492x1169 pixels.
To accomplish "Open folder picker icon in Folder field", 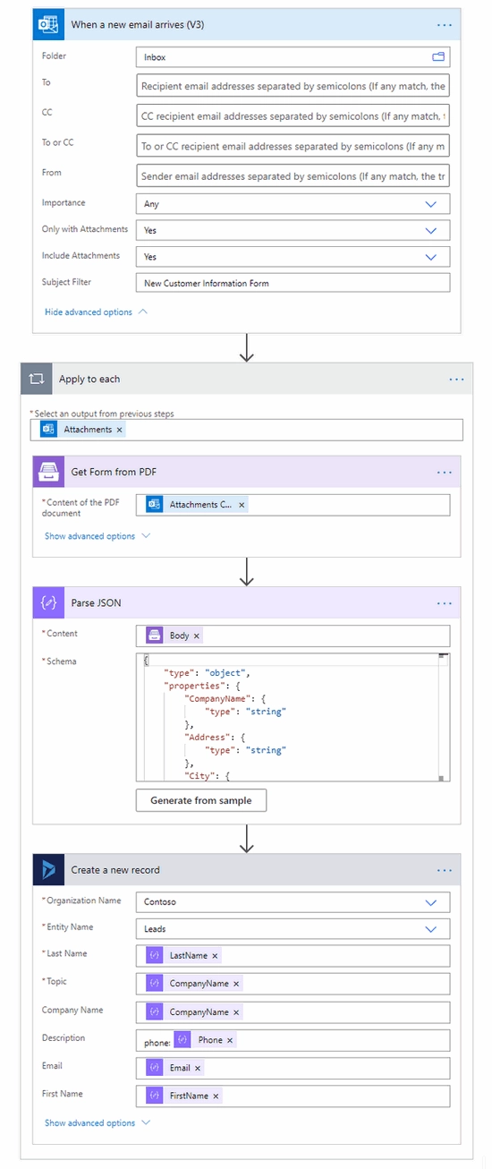I will 438,56.
